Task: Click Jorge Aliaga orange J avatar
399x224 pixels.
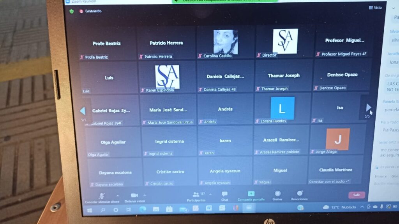Action: (338, 139)
